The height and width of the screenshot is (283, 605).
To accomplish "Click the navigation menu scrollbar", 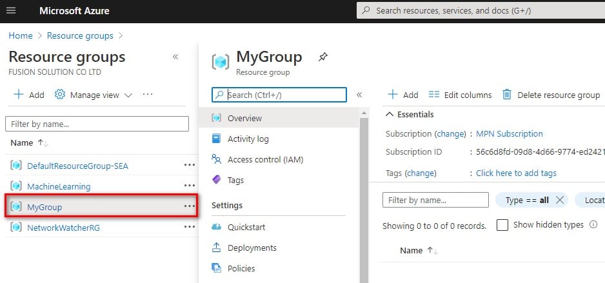I will 364,200.
